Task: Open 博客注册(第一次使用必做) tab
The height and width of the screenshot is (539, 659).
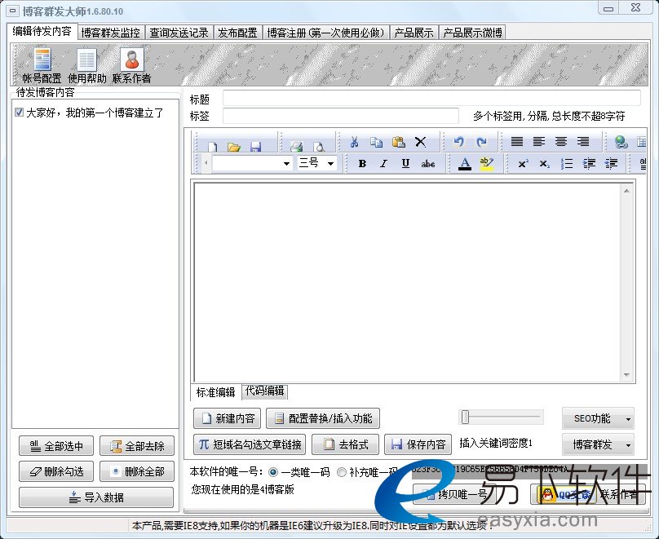Action: (x=325, y=33)
